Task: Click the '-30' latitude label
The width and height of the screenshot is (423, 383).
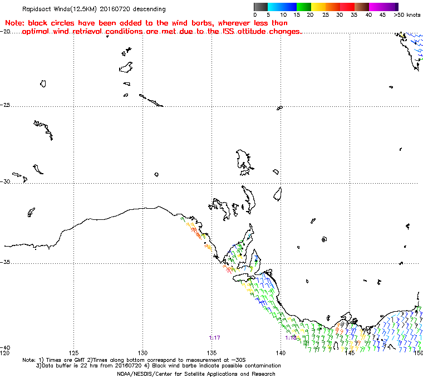Action: [5, 181]
